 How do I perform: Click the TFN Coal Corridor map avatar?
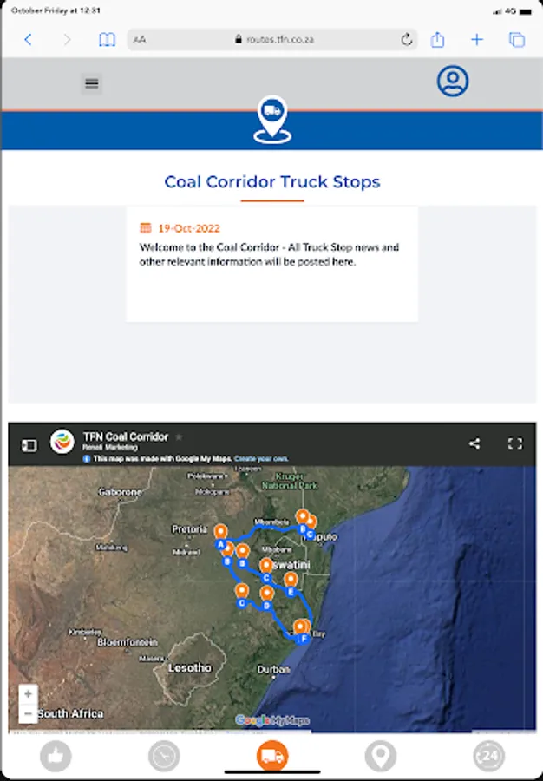[x=62, y=442]
